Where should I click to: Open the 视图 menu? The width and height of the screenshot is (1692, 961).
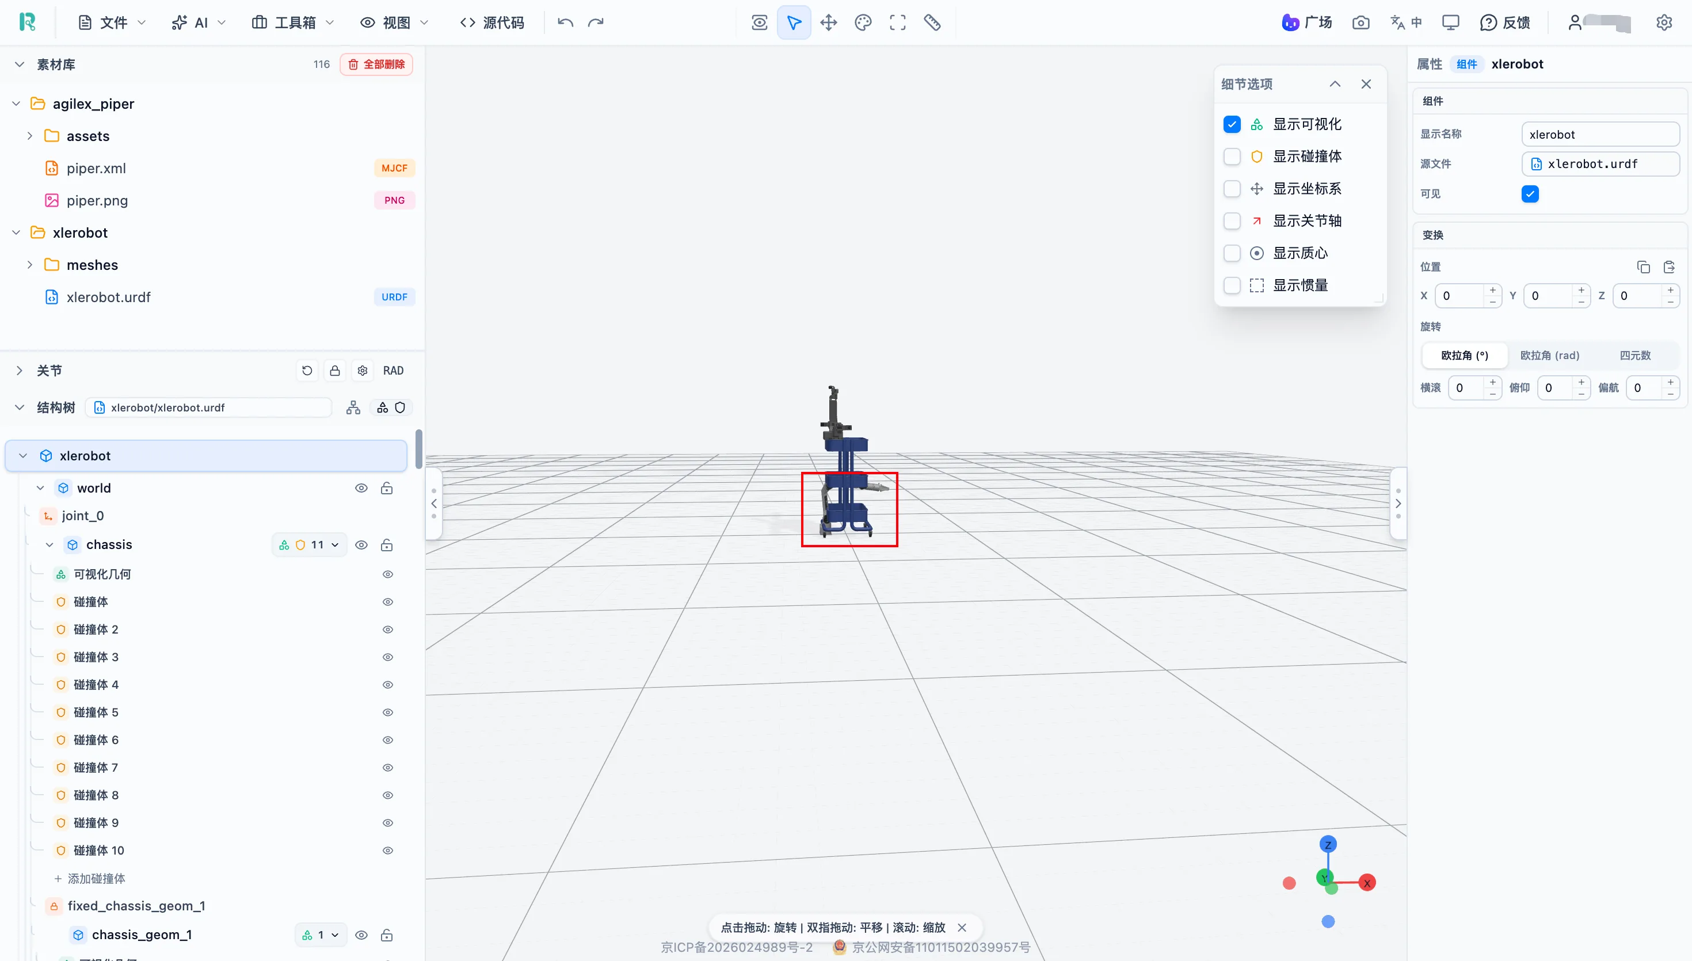395,22
